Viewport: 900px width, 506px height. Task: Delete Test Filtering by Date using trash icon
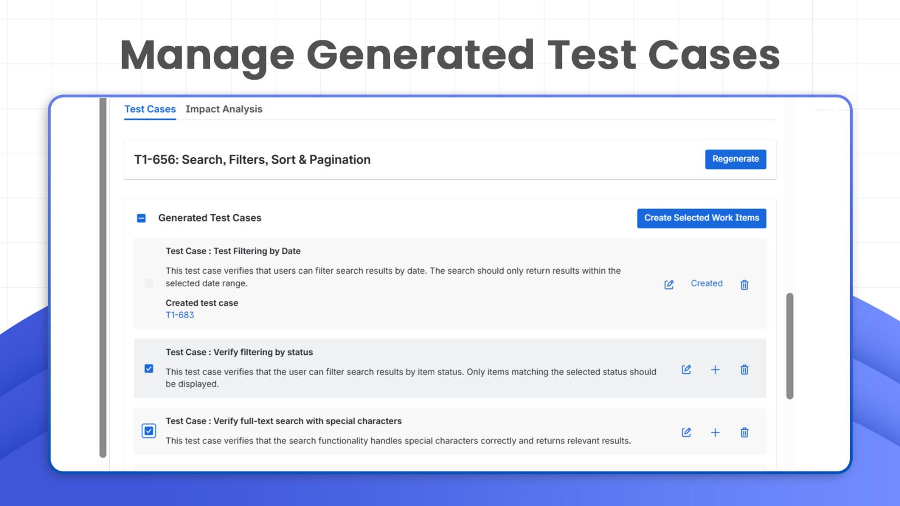click(744, 284)
